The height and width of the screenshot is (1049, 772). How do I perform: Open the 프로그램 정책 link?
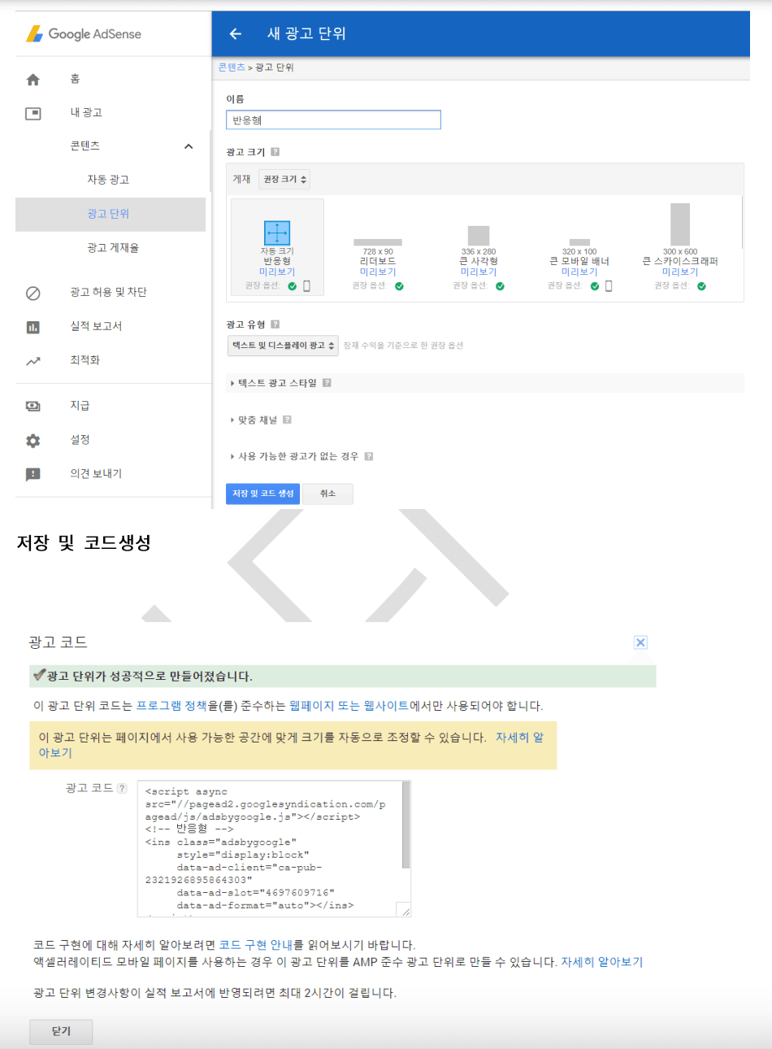coord(171,706)
